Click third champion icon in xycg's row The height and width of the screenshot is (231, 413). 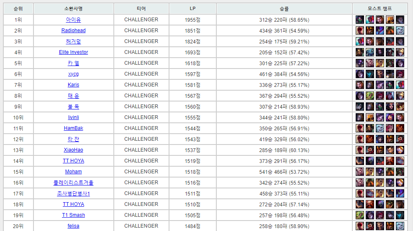(x=380, y=74)
